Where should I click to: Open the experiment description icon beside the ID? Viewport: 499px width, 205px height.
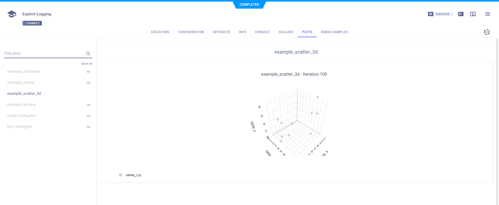(461, 14)
